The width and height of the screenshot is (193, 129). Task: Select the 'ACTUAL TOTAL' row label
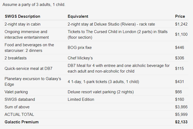tap(19, 114)
